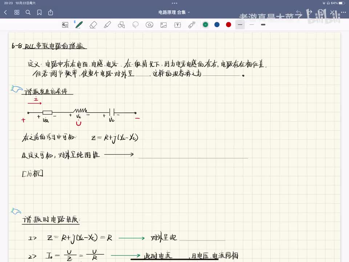Choose the green pen color
Viewport: 349px width, 262px height.
(205, 25)
